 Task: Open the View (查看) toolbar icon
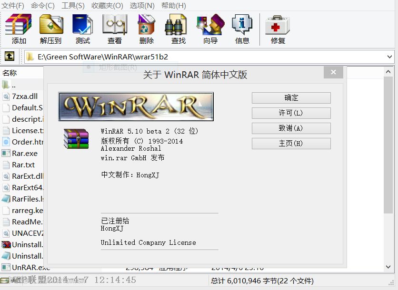115,24
